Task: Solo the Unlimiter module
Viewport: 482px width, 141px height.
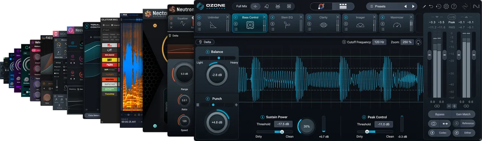Action: [x=199, y=23]
